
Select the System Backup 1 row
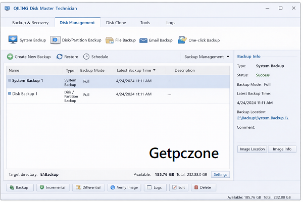[x=118, y=82]
